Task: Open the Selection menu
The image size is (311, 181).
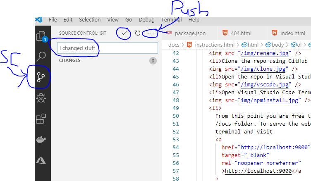Action: (x=90, y=19)
